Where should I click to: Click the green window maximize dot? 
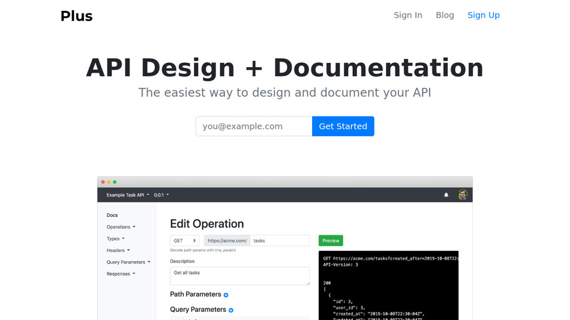click(x=115, y=182)
